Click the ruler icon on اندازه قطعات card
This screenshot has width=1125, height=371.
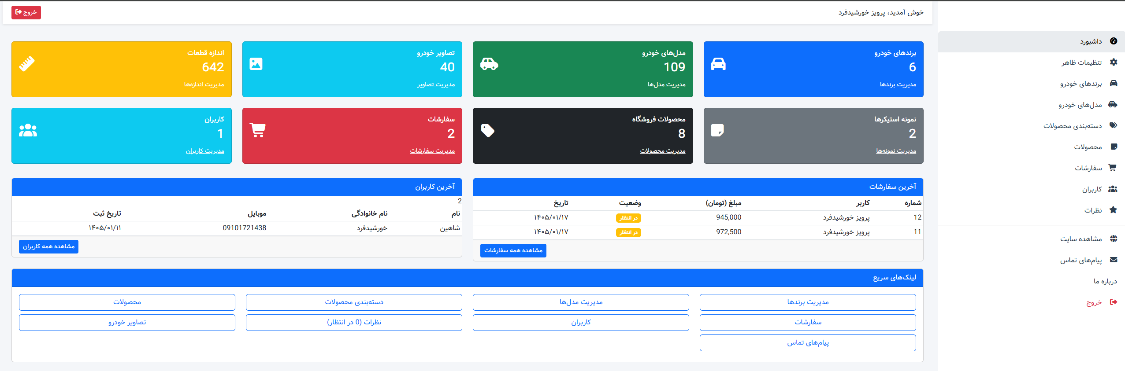coord(27,64)
